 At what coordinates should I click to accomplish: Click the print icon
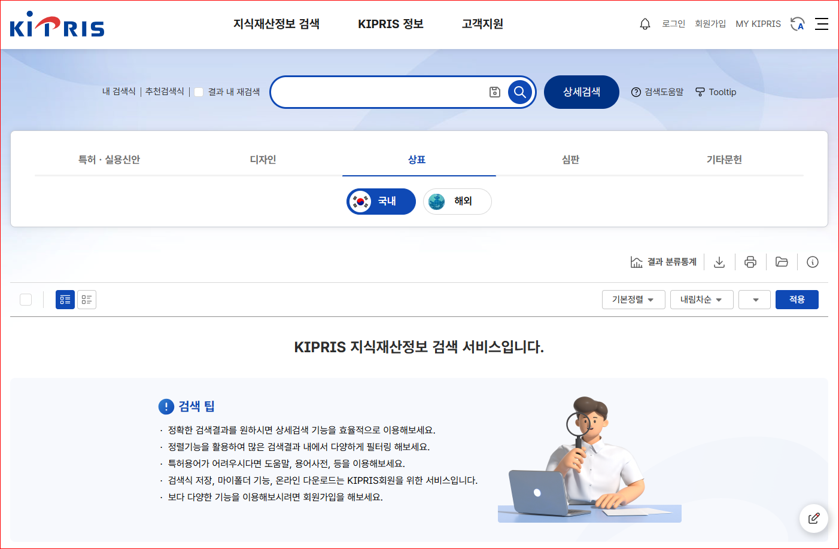[750, 262]
